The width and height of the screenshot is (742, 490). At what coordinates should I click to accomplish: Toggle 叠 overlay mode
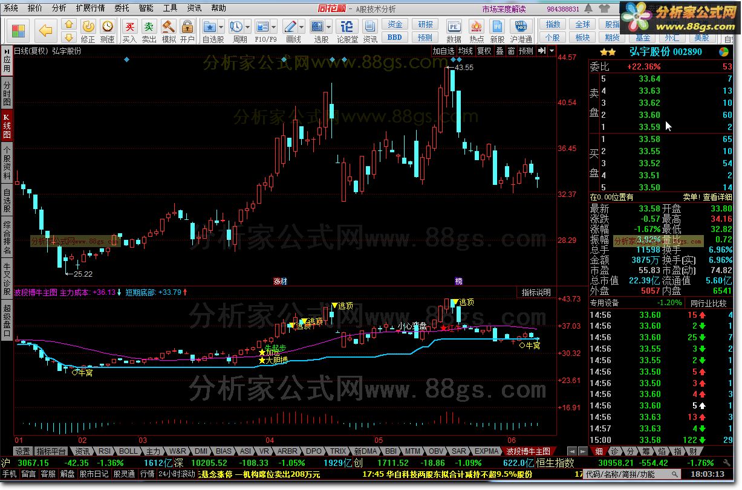pyautogui.click(x=500, y=51)
